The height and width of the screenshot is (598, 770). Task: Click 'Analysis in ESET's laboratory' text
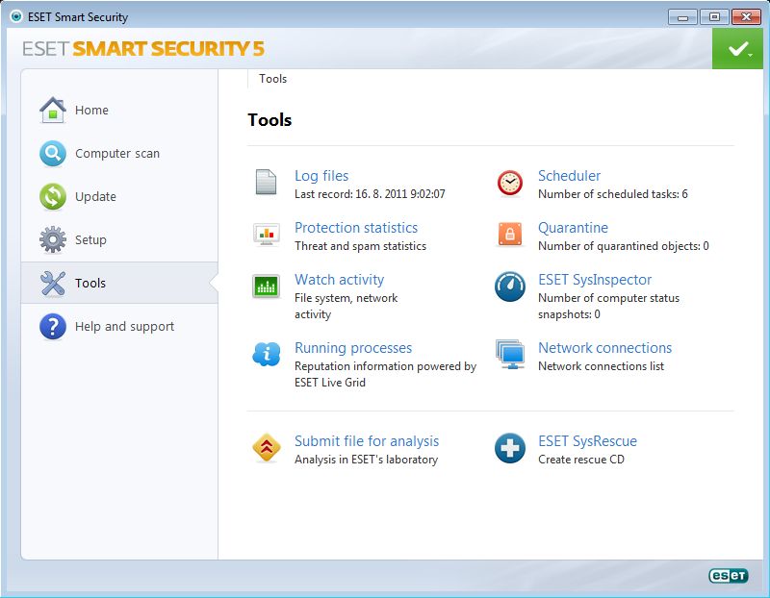coord(367,460)
